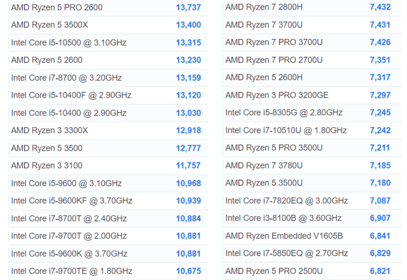
Task: Select AMD Ryzen 5 PRO 3500U
Action: 274,148
